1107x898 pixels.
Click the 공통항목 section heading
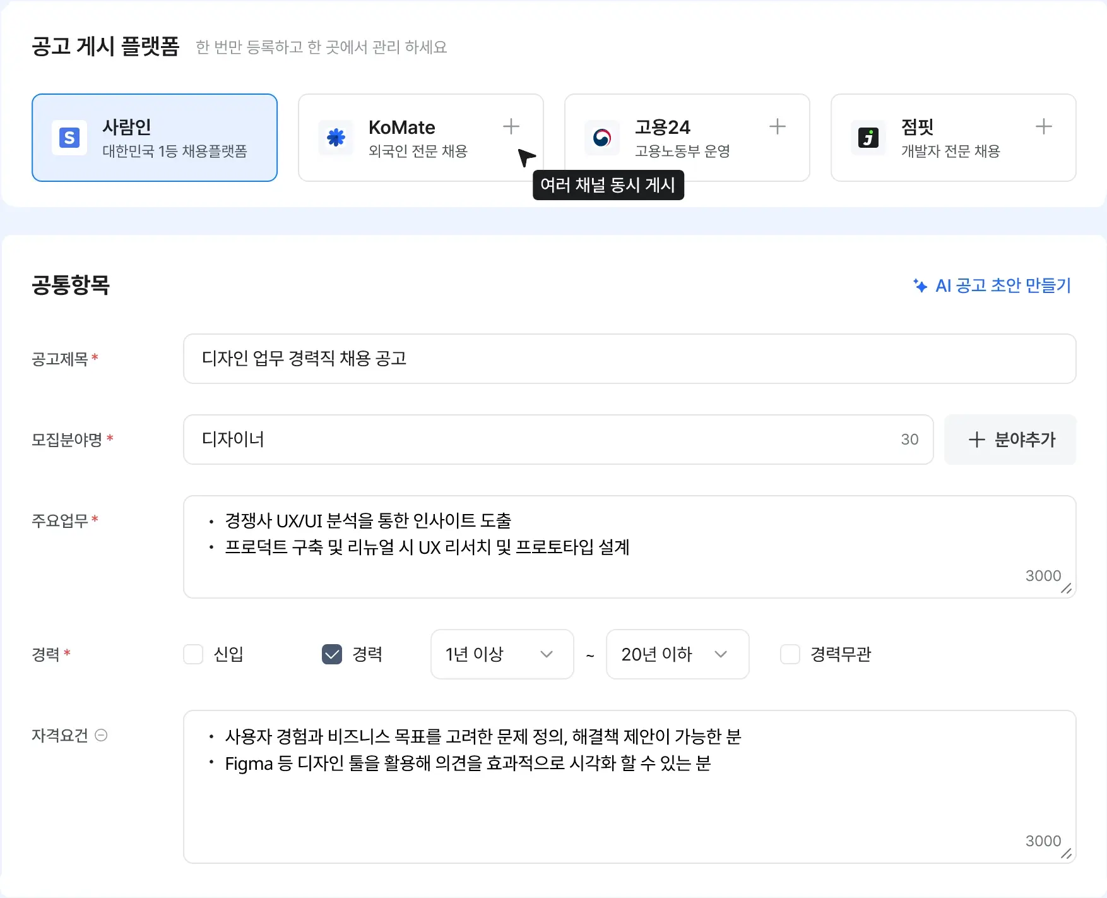click(71, 285)
